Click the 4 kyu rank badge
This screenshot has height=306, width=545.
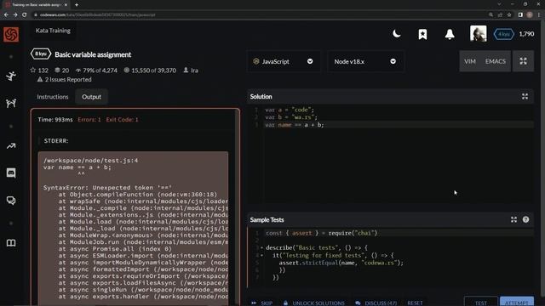tap(503, 34)
